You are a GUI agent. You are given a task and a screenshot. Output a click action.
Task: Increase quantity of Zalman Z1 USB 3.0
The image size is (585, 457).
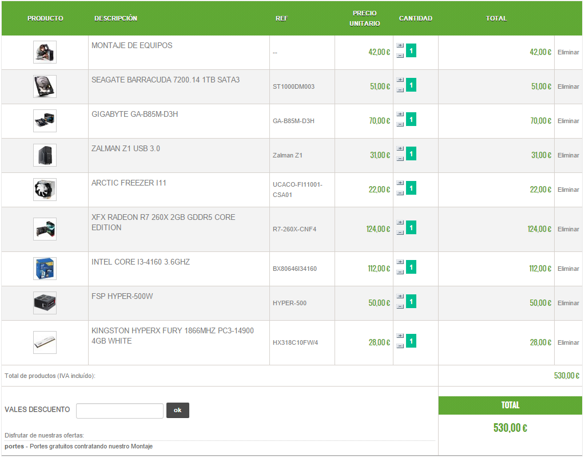[400, 149]
